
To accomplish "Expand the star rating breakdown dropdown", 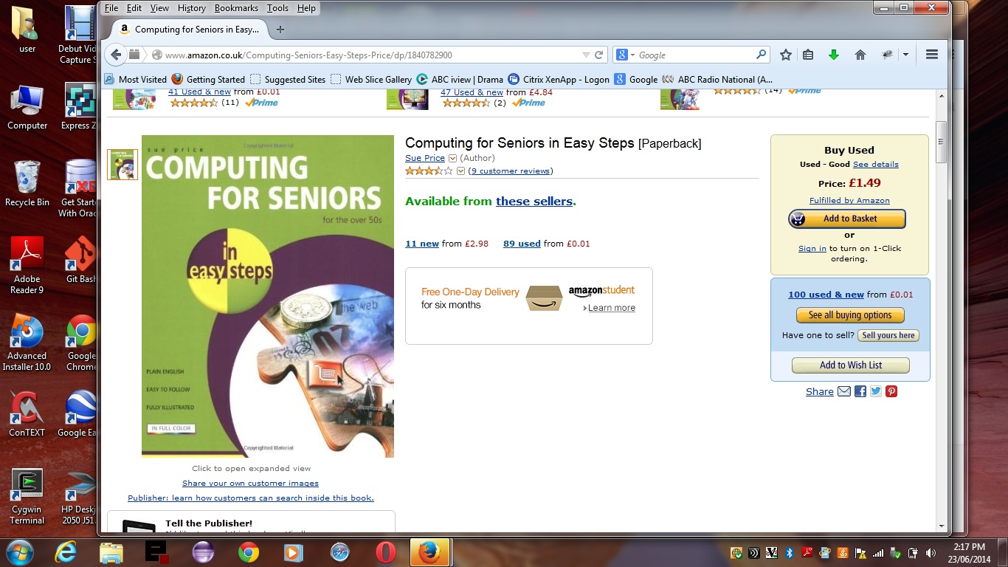I will [x=460, y=171].
